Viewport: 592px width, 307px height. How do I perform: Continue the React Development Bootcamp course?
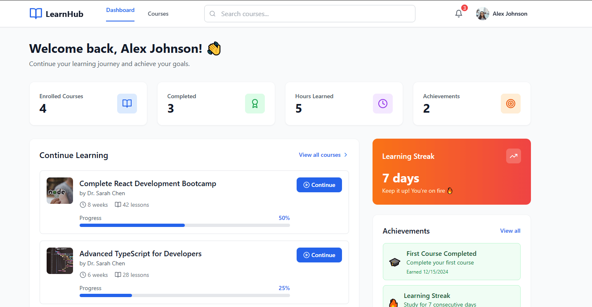(319, 185)
